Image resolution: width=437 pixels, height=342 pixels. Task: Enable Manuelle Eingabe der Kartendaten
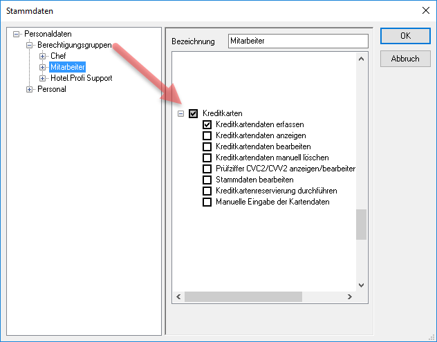(x=207, y=202)
